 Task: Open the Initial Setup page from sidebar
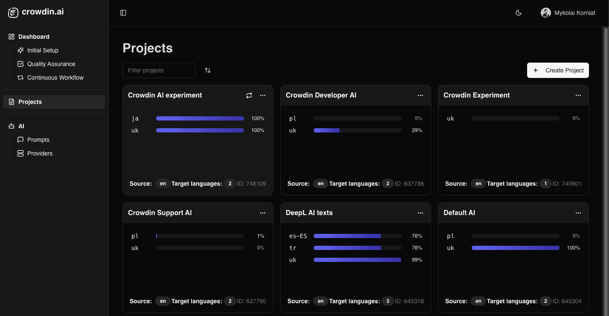coord(43,50)
